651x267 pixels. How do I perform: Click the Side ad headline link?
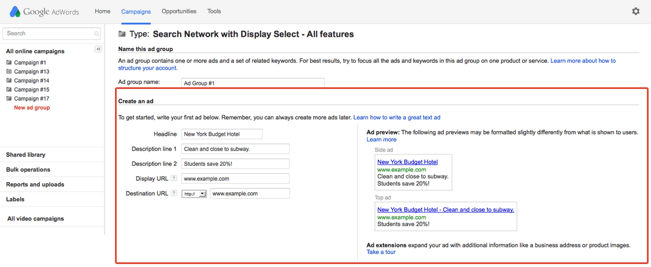point(407,162)
